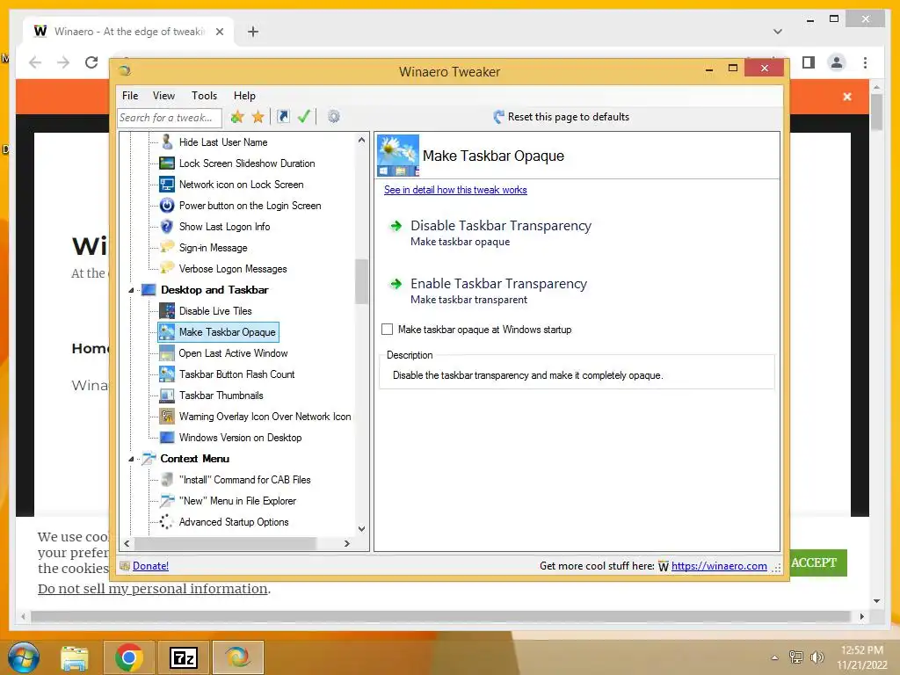This screenshot has width=900, height=675.
Task: Open a new Chrome tab
Action: pyautogui.click(x=253, y=32)
